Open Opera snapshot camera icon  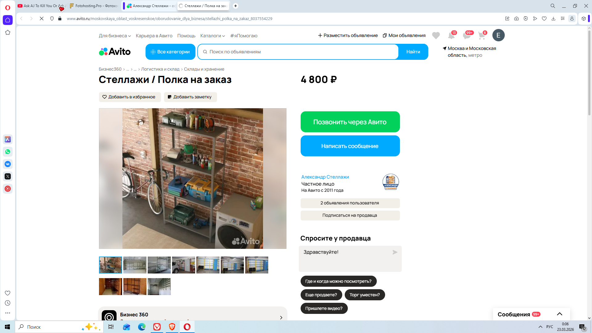pyautogui.click(x=516, y=18)
